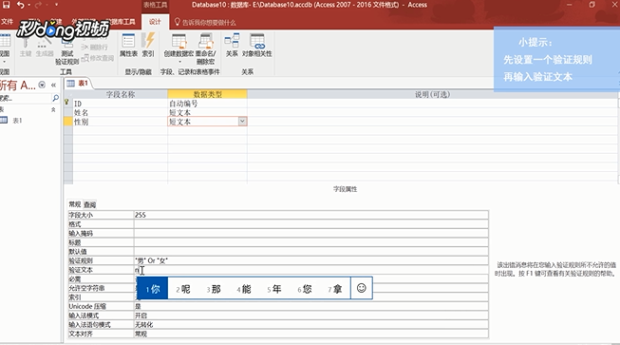The image size is (620, 345).
Task: Click the 输入掩码 property field
Action: (x=310, y=233)
